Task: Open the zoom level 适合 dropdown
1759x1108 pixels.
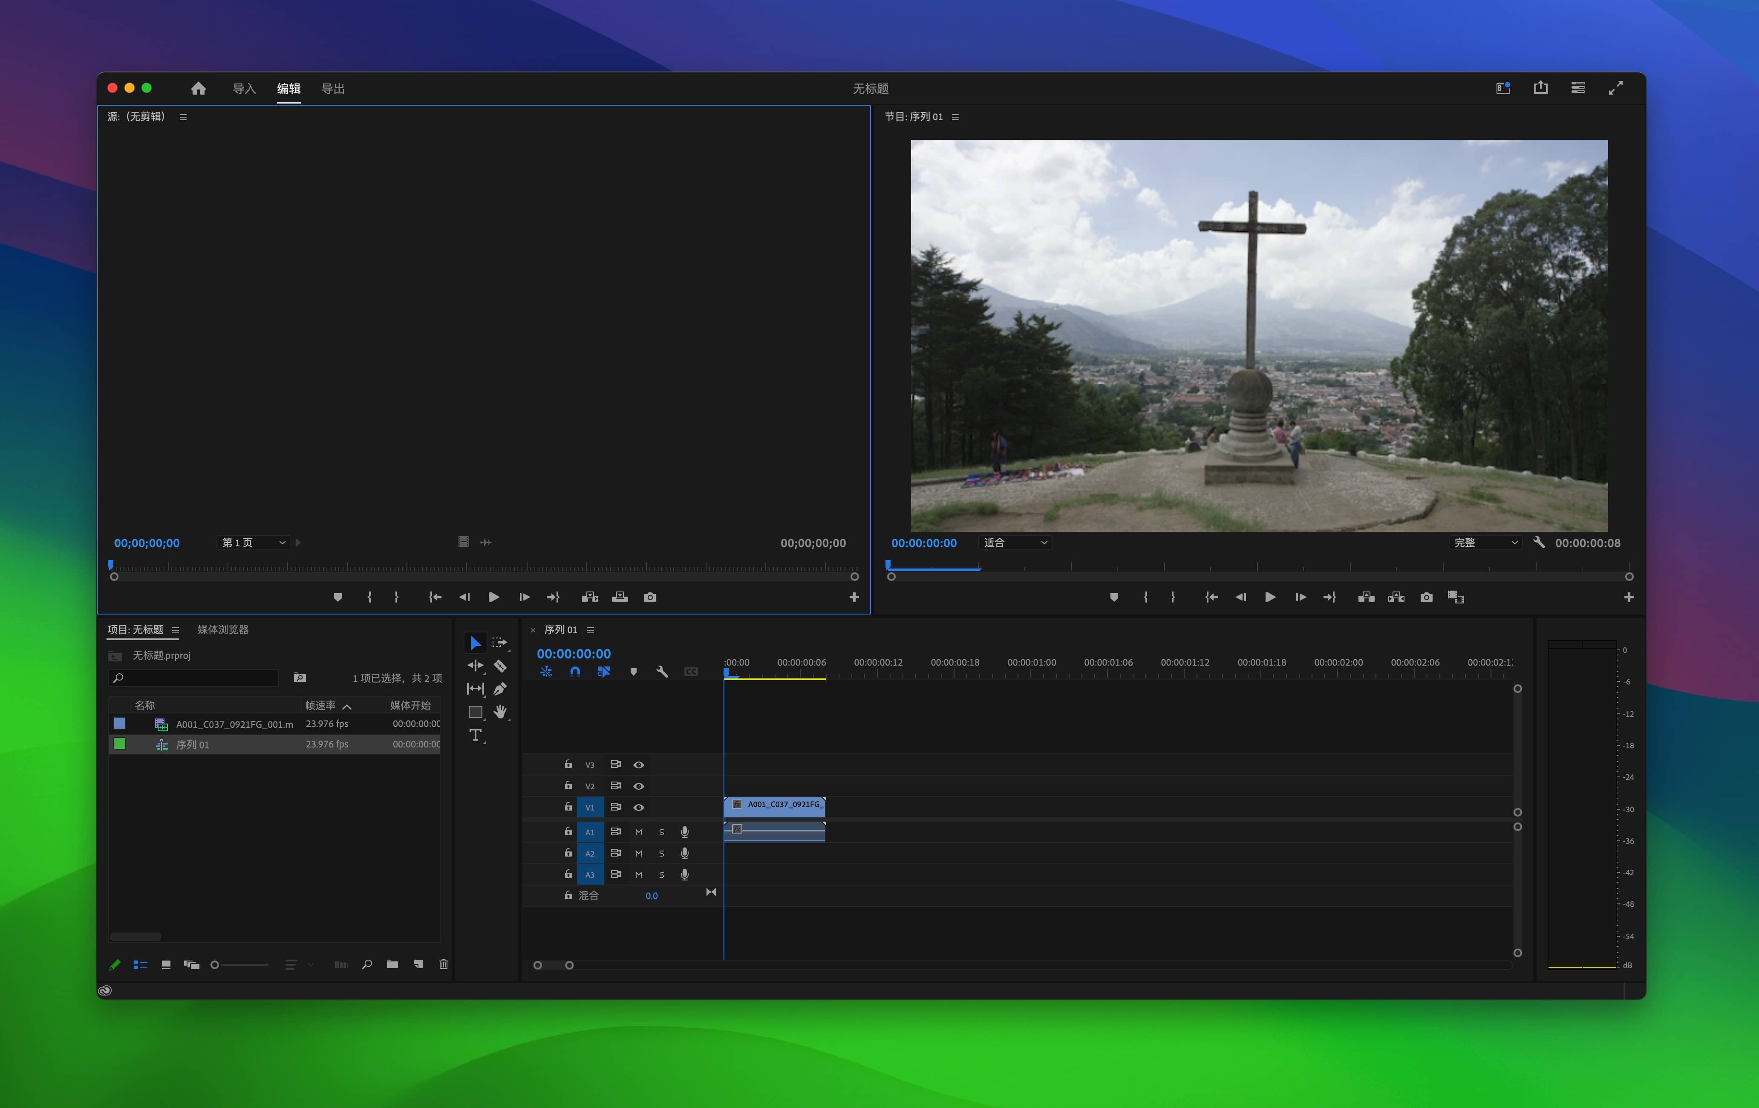Action: coord(1015,542)
